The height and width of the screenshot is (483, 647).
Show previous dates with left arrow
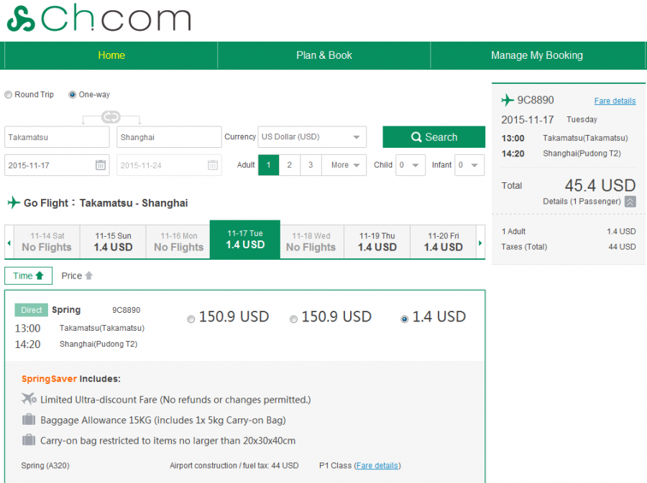[9, 243]
